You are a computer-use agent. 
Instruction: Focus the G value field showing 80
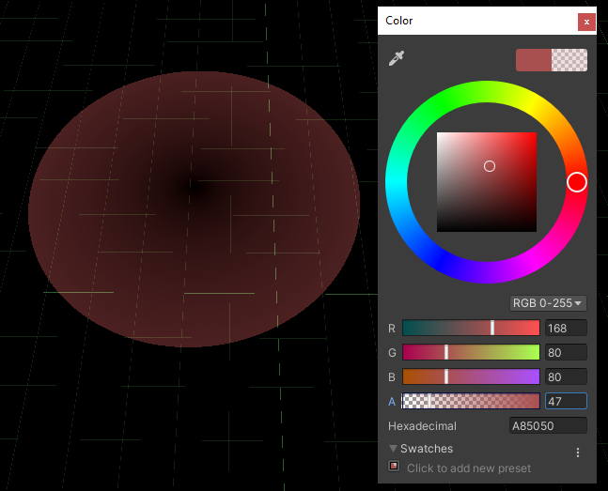click(x=566, y=352)
